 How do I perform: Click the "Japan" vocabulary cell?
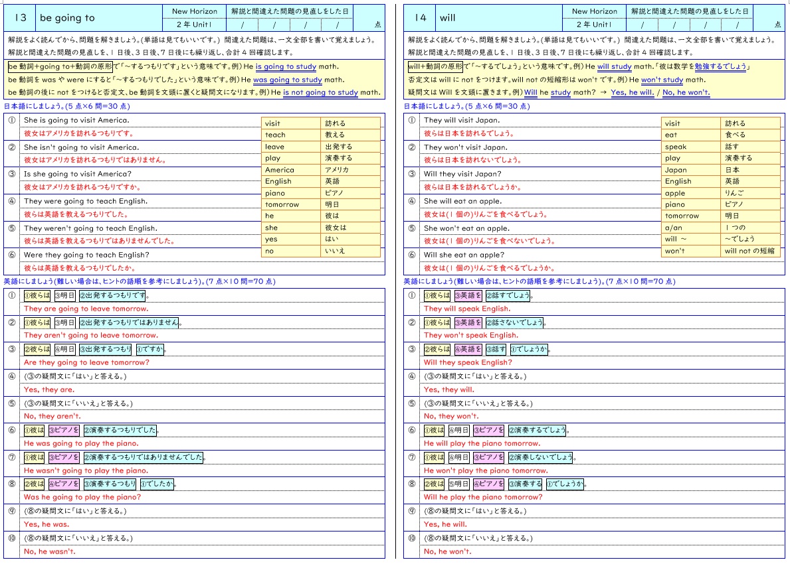click(691, 170)
